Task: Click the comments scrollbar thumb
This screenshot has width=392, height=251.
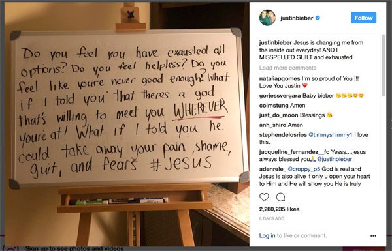Action: [x=383, y=65]
